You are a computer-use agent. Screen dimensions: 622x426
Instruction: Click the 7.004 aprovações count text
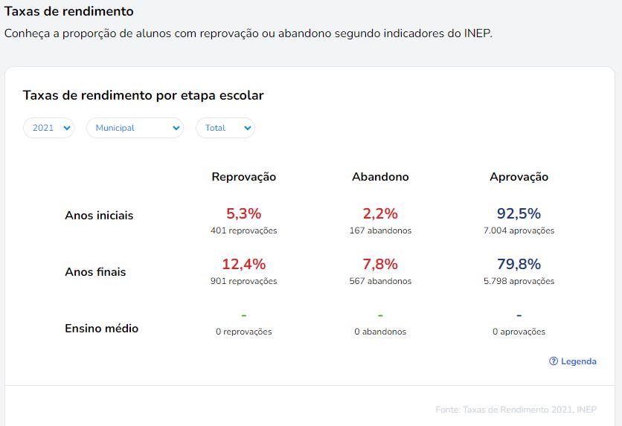point(519,230)
